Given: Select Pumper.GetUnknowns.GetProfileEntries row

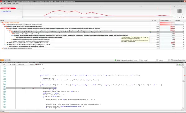Looking at the screenshot, I should 39,38.
